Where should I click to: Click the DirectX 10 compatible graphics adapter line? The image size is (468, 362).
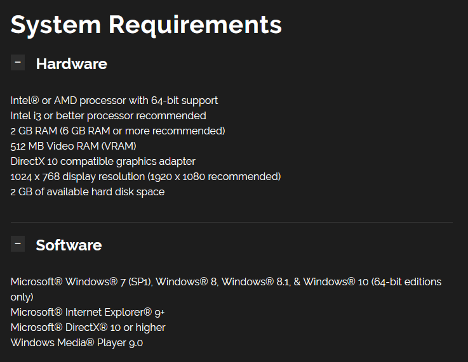pyautogui.click(x=103, y=161)
